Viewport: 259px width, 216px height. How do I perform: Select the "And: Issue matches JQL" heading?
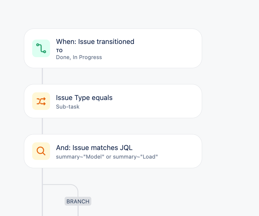pyautogui.click(x=94, y=148)
